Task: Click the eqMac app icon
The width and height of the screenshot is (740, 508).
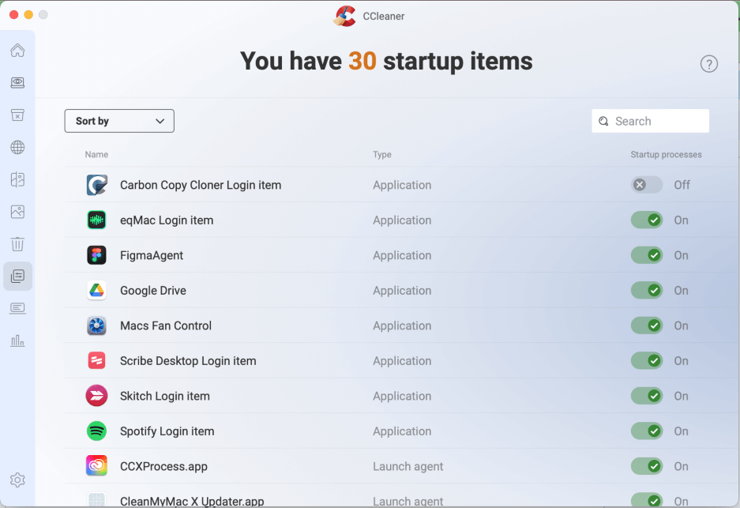Action: [x=97, y=220]
